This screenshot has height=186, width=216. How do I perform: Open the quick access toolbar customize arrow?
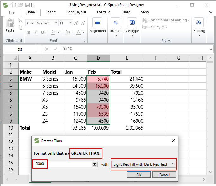pyautogui.click(x=34, y=5)
